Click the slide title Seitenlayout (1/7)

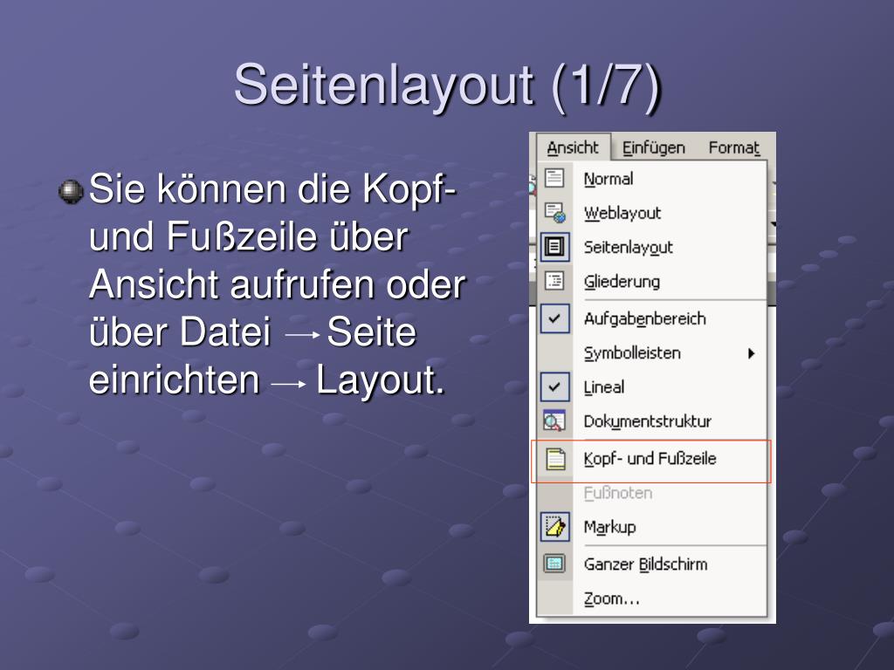point(448,85)
